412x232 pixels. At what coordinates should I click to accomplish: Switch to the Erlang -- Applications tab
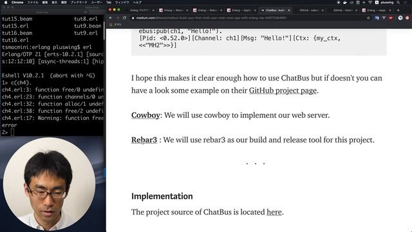[x=241, y=10]
